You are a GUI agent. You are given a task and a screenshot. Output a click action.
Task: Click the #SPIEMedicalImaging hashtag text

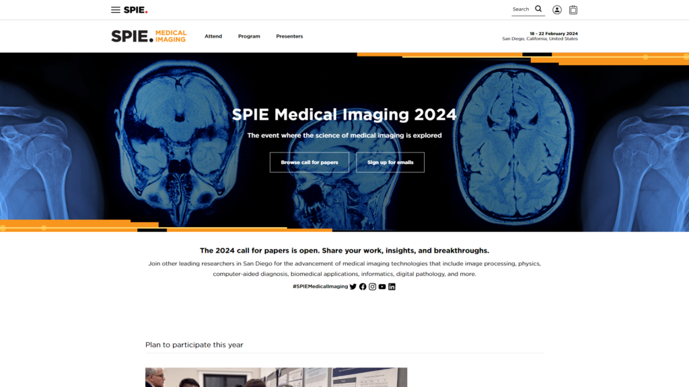coord(320,286)
